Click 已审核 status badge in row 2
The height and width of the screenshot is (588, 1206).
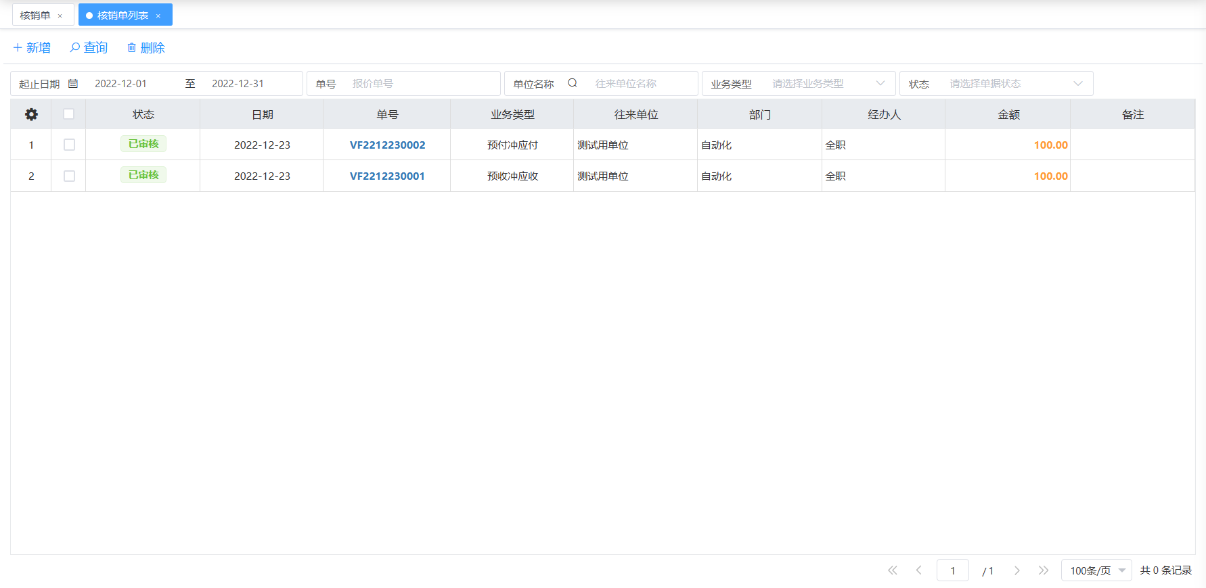[143, 175]
